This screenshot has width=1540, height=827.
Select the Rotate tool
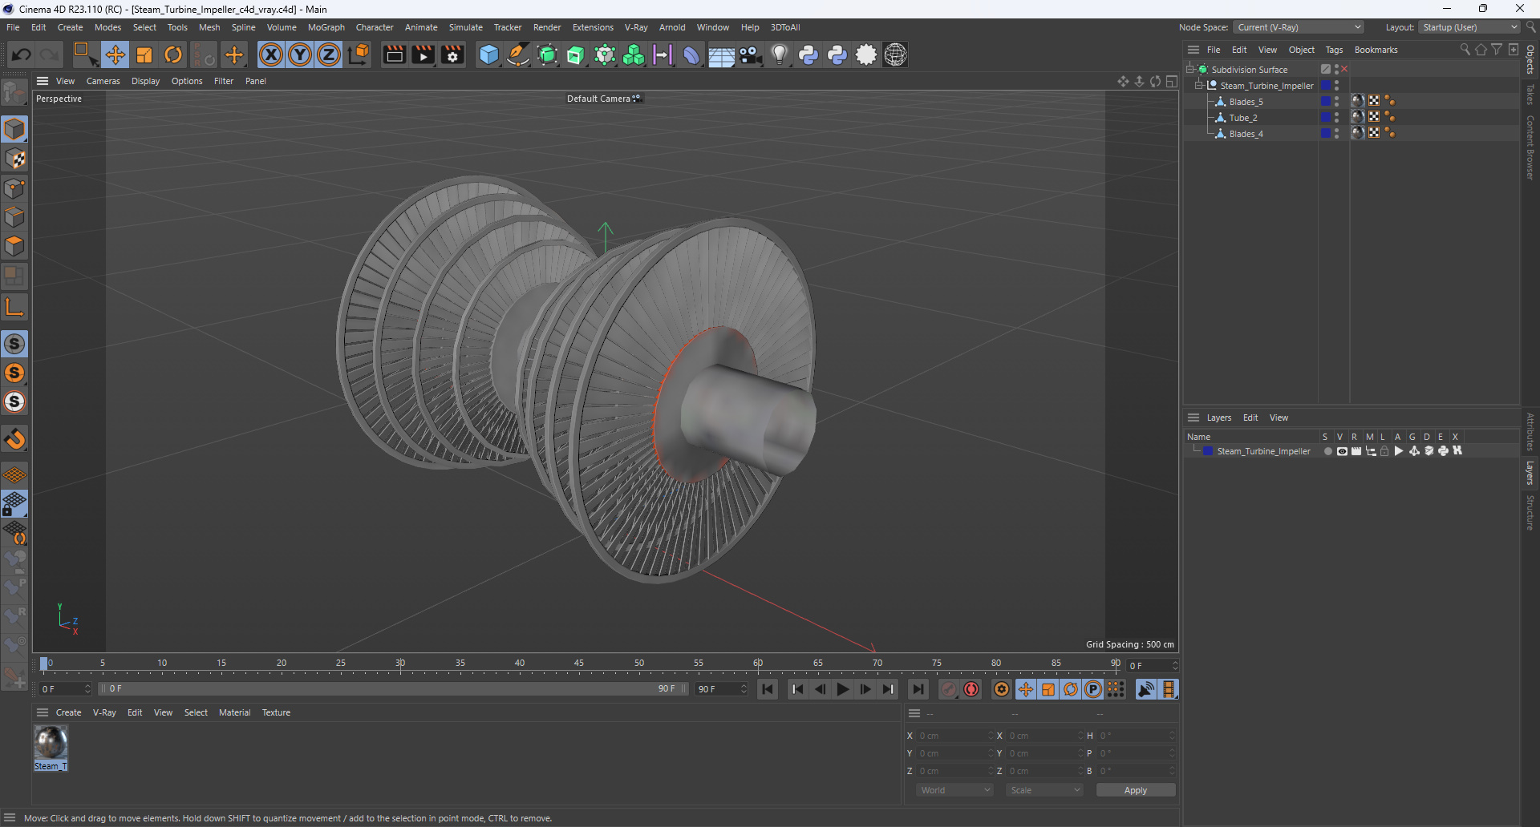coord(173,54)
